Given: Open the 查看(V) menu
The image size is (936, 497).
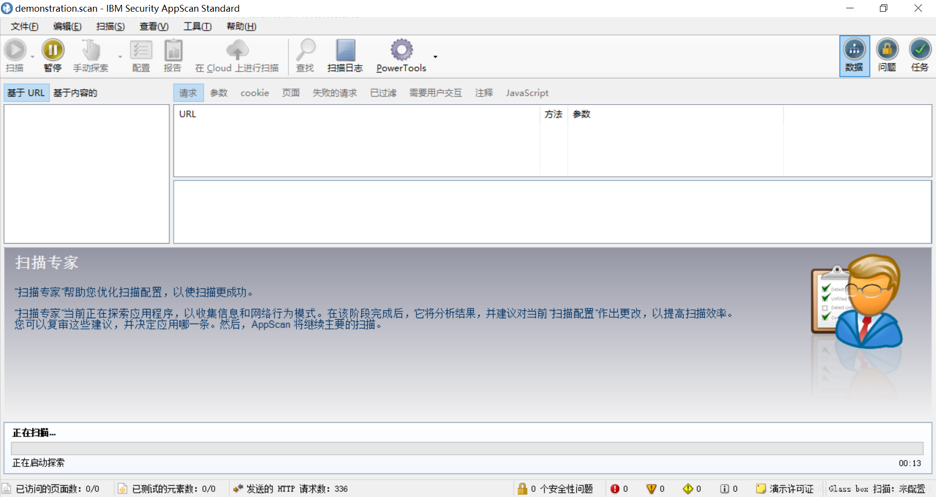Looking at the screenshot, I should click(154, 26).
